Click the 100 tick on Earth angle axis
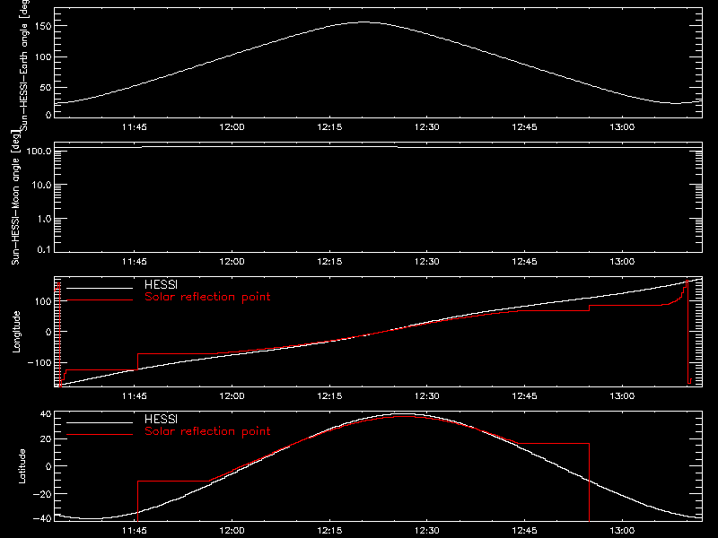 pyautogui.click(x=44, y=57)
